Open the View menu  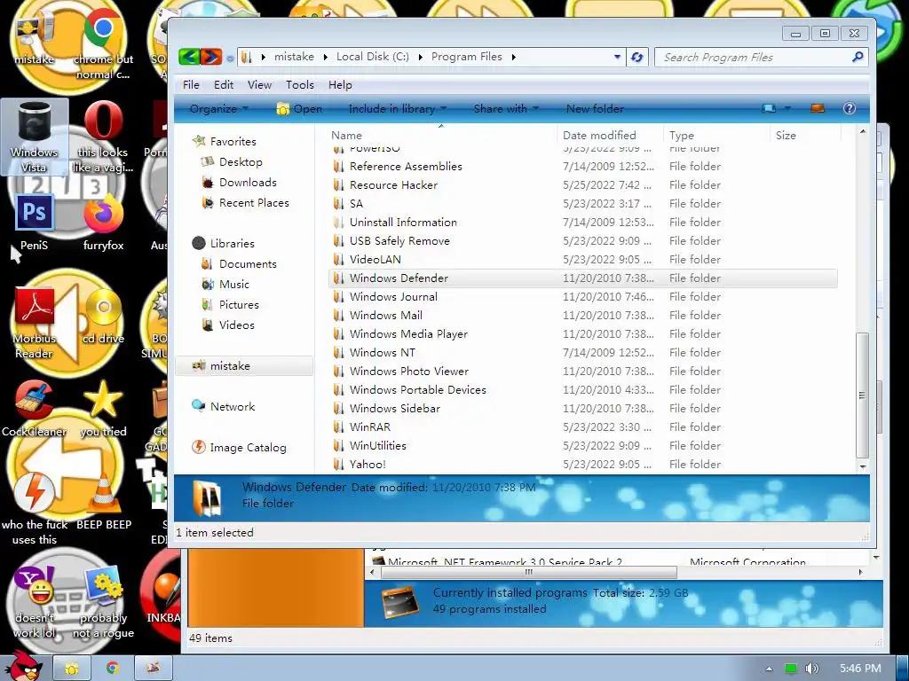click(x=259, y=84)
